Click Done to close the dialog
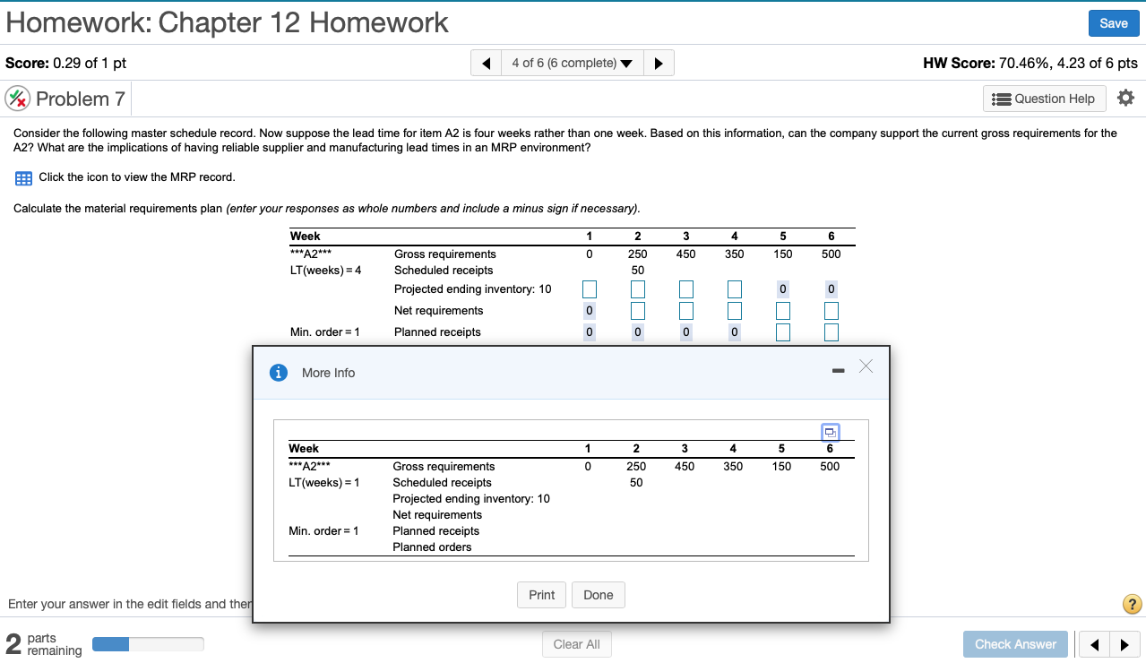The width and height of the screenshot is (1146, 663). pyautogui.click(x=598, y=594)
